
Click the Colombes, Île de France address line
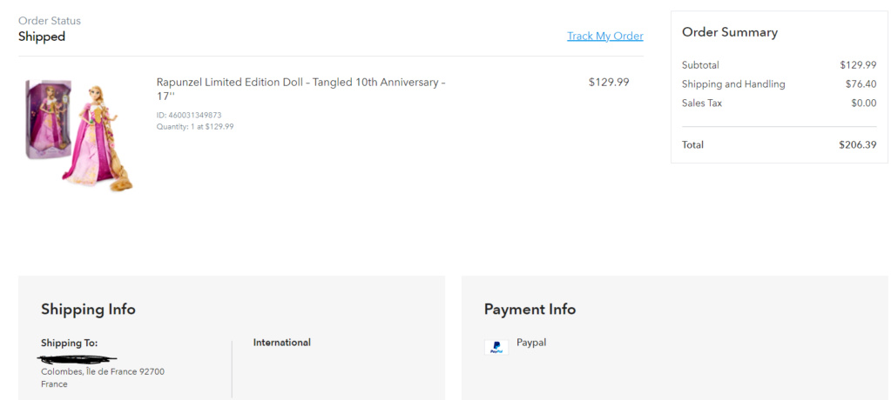(x=103, y=371)
